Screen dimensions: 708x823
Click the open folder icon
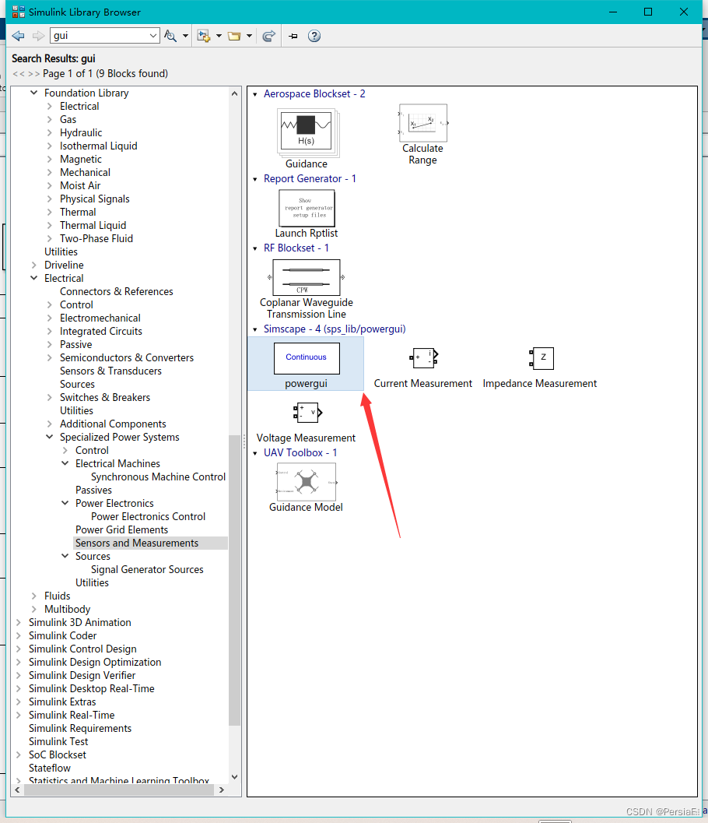234,36
